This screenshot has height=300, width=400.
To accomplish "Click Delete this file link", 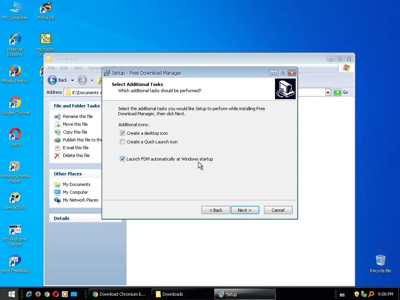I will [x=76, y=155].
